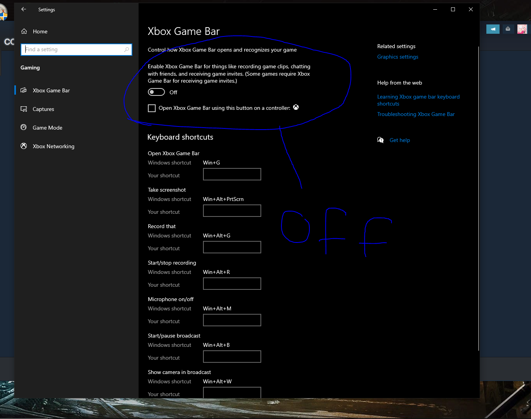531x419 pixels.
Task: Select the Win+Alt+PrtScrn shortcut text
Action: tap(223, 199)
